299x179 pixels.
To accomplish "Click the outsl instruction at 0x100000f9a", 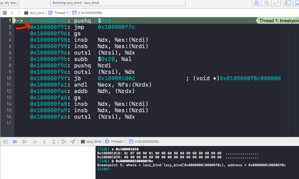I will coord(82,53).
